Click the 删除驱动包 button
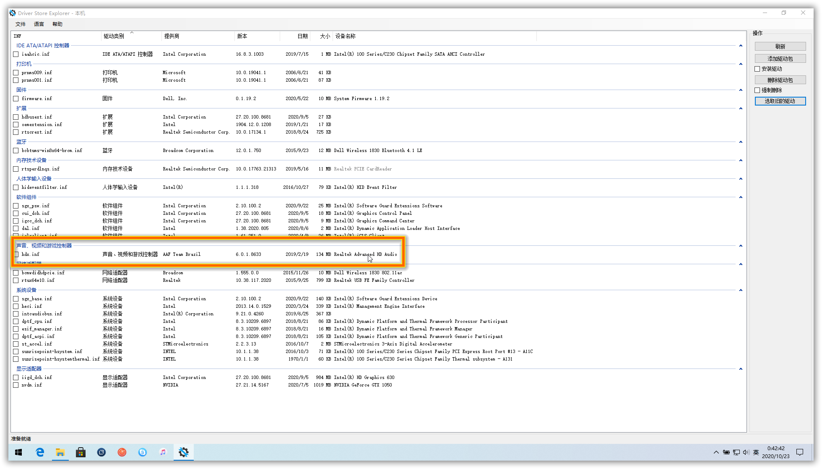Viewport: 822px width, 469px height. (x=780, y=80)
